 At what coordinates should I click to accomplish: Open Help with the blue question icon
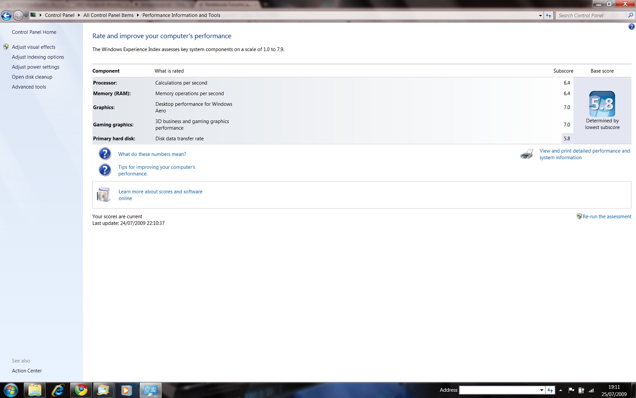click(631, 27)
